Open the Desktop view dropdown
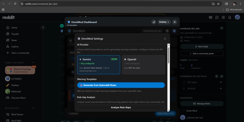The height and width of the screenshot is (122, 244). [x=164, y=22]
